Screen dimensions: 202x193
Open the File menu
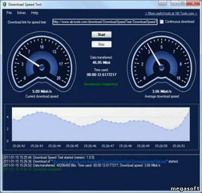(9, 13)
